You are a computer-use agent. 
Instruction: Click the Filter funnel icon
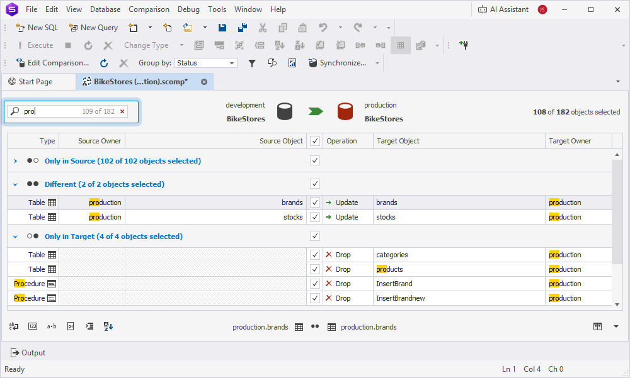(x=252, y=63)
